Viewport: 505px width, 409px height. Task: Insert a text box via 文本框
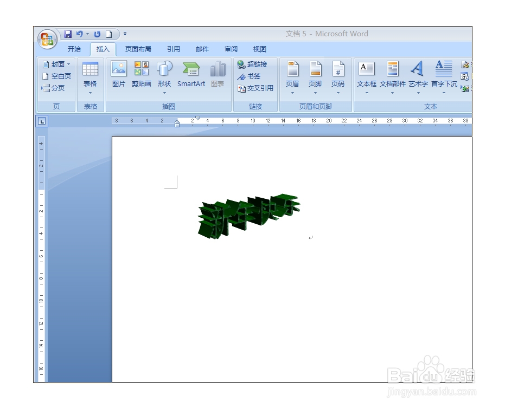[x=366, y=74]
